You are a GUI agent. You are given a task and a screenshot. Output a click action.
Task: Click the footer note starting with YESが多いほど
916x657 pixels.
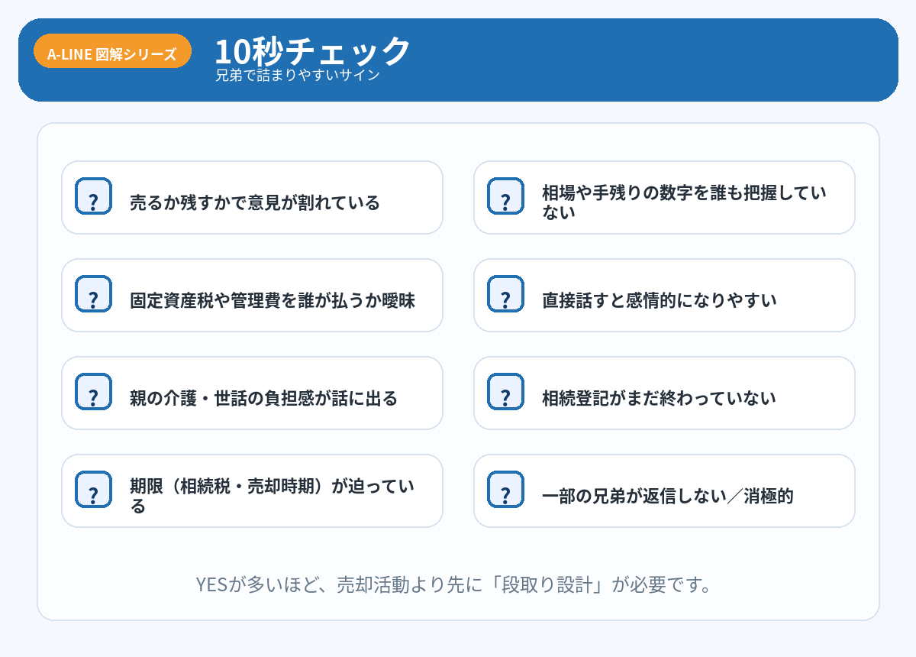[454, 585]
